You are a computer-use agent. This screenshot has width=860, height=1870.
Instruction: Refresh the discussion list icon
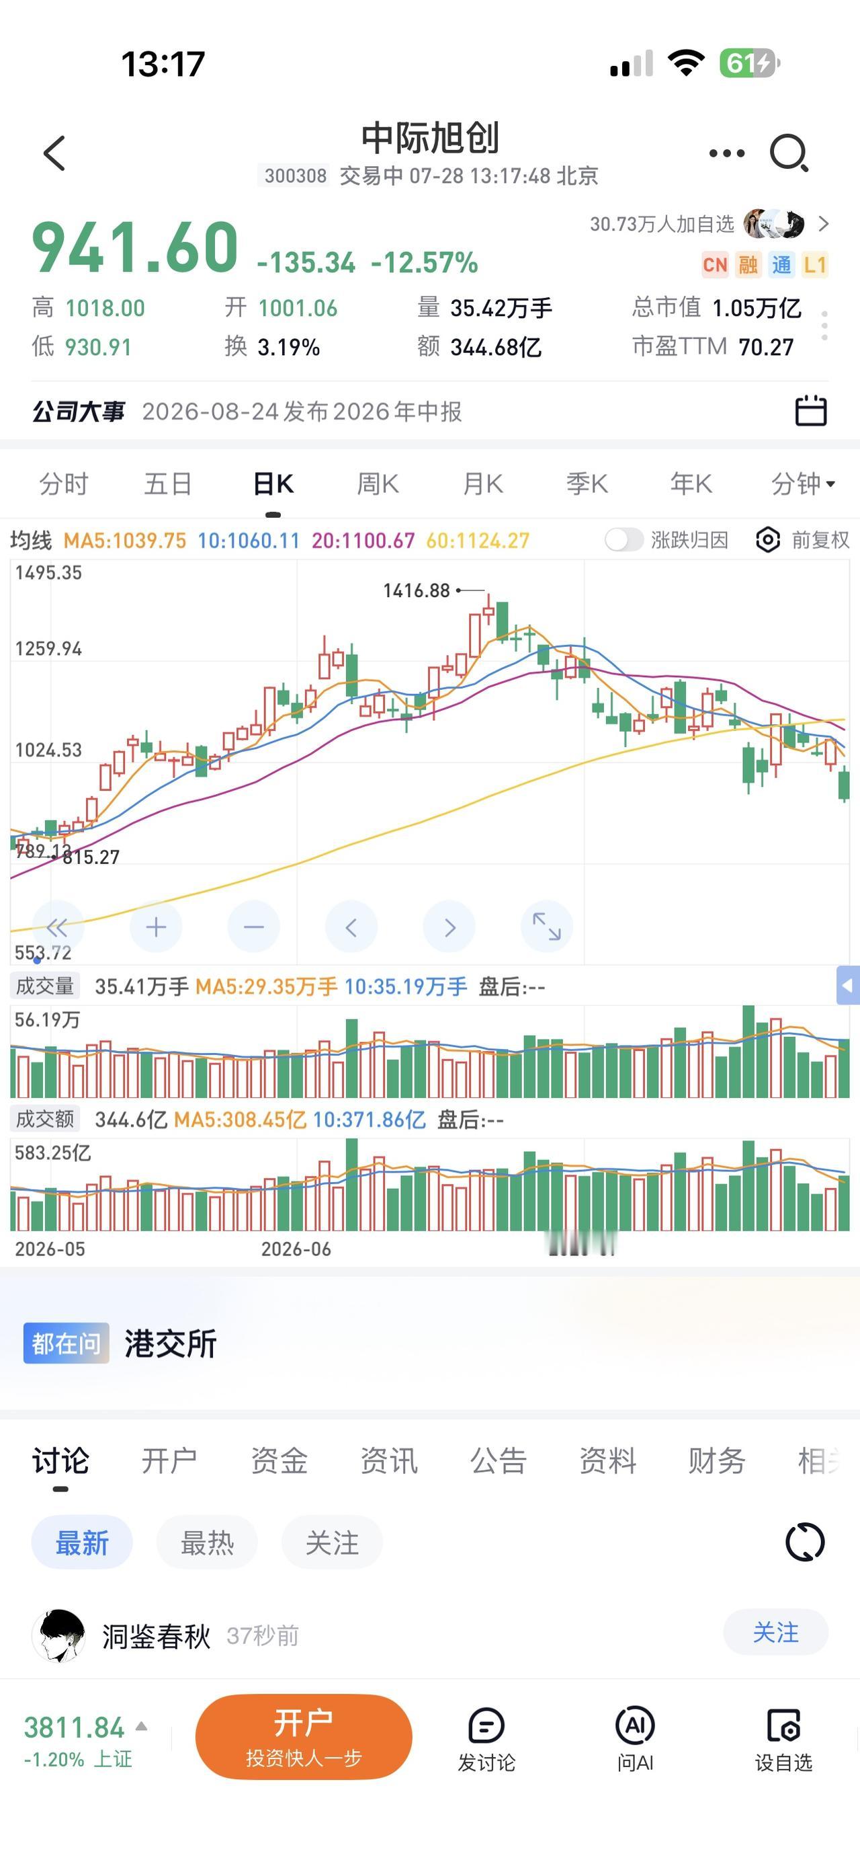pyautogui.click(x=805, y=1542)
